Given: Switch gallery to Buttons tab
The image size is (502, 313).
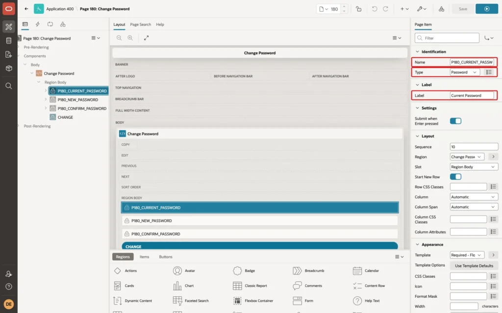Looking at the screenshot, I should [166, 257].
